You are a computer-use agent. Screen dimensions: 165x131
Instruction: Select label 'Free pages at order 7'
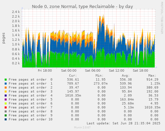coord(31,107)
